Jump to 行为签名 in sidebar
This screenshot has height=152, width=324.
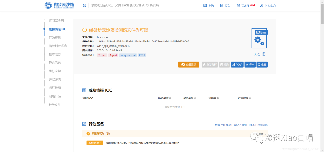[55, 37]
